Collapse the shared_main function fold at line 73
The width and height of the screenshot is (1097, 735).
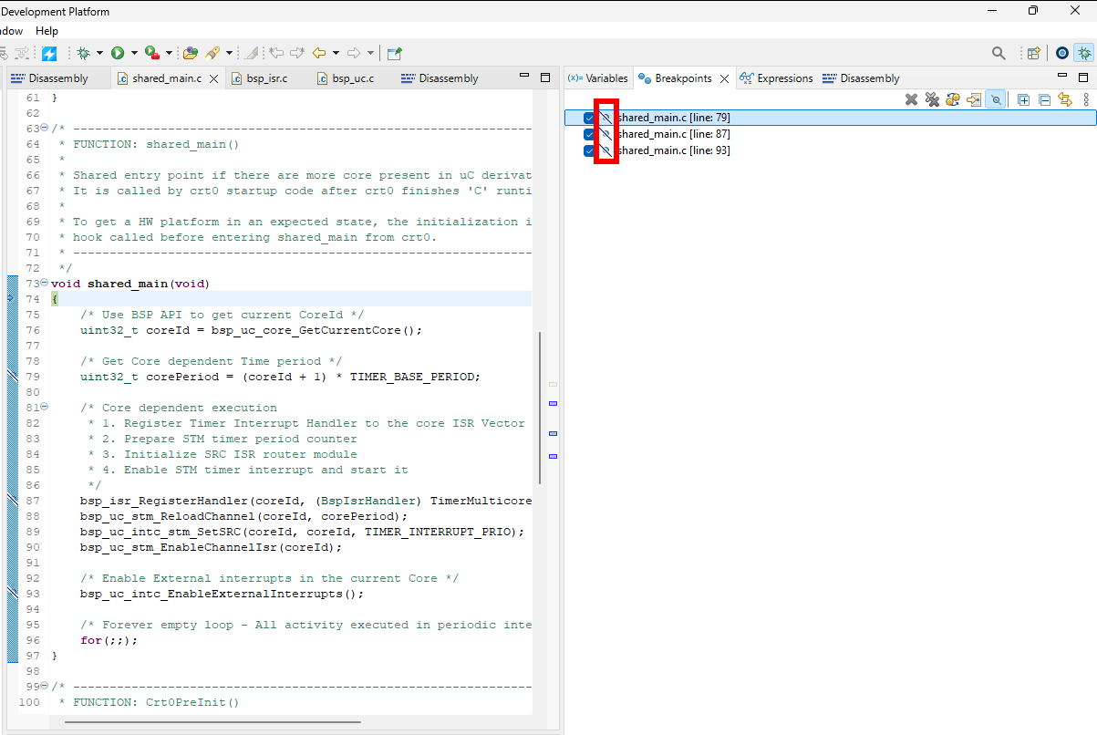coord(44,284)
